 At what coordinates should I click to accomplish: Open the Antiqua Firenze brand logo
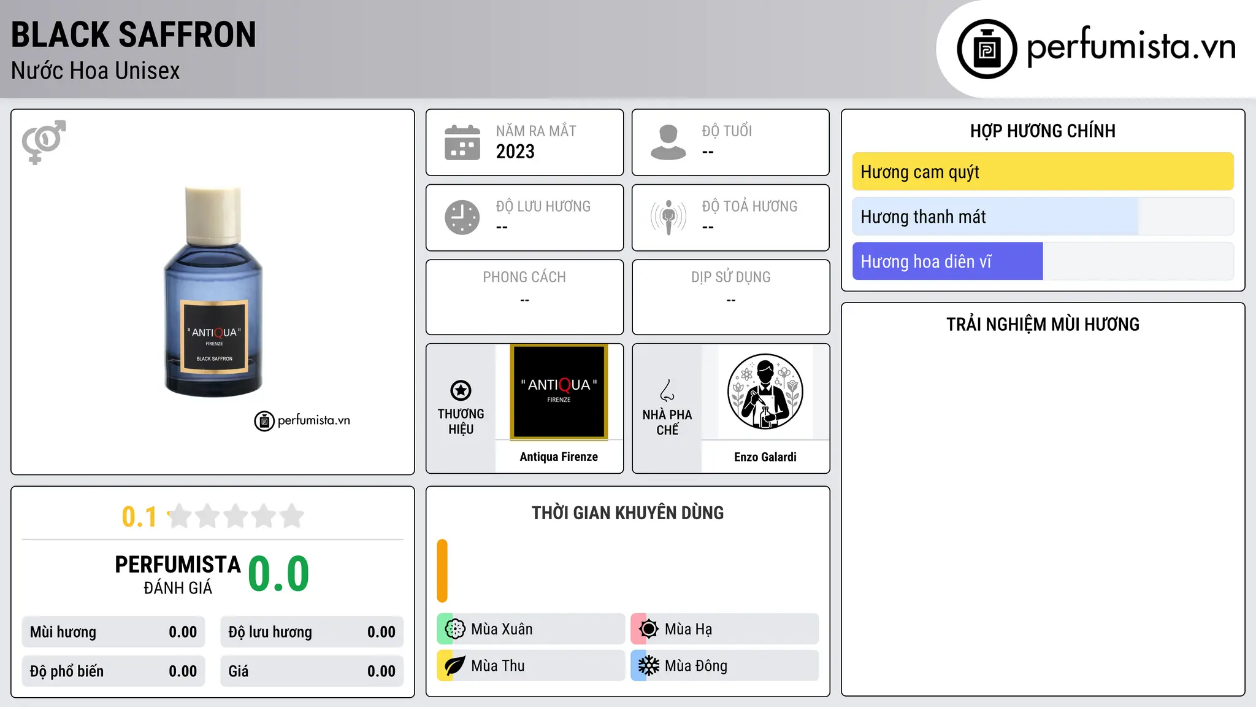[x=559, y=392]
